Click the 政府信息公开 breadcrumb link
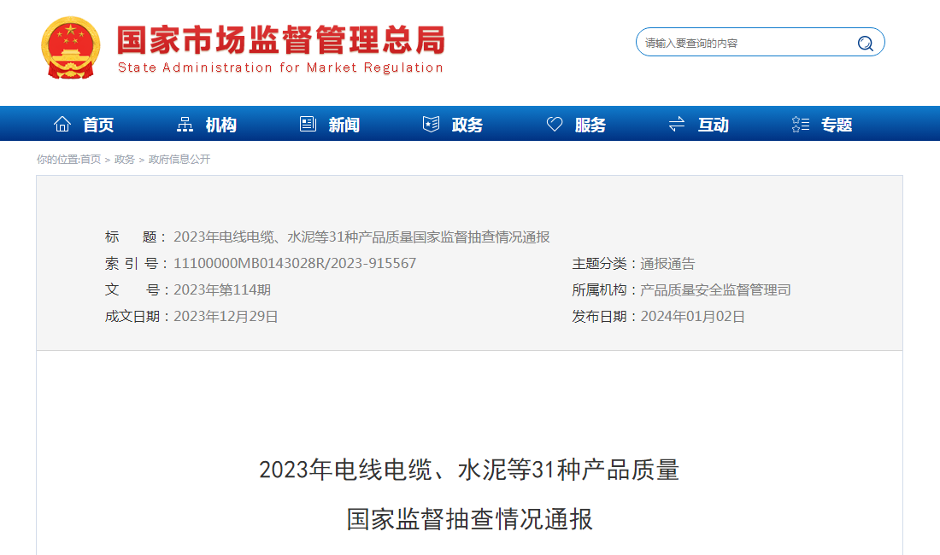This screenshot has height=555, width=940. [179, 160]
